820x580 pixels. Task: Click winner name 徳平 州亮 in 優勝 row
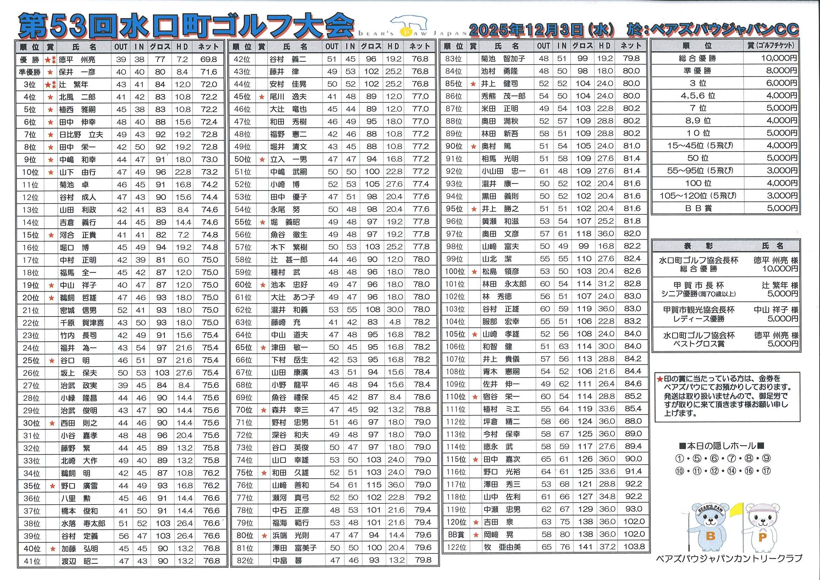coord(77,60)
